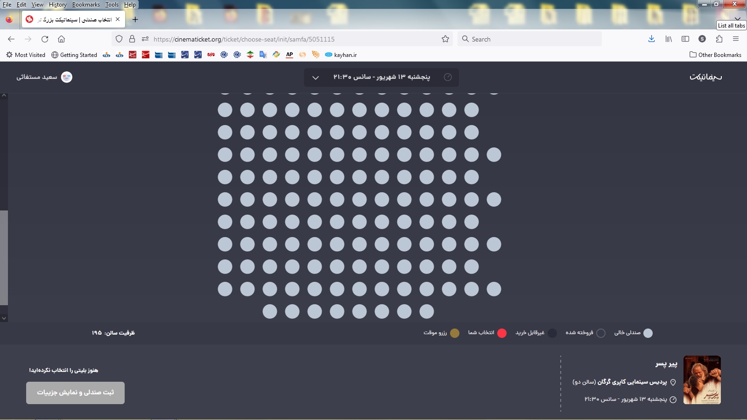The image size is (747, 420).
Task: Click the Cinematicket logo in header
Action: pos(705,77)
